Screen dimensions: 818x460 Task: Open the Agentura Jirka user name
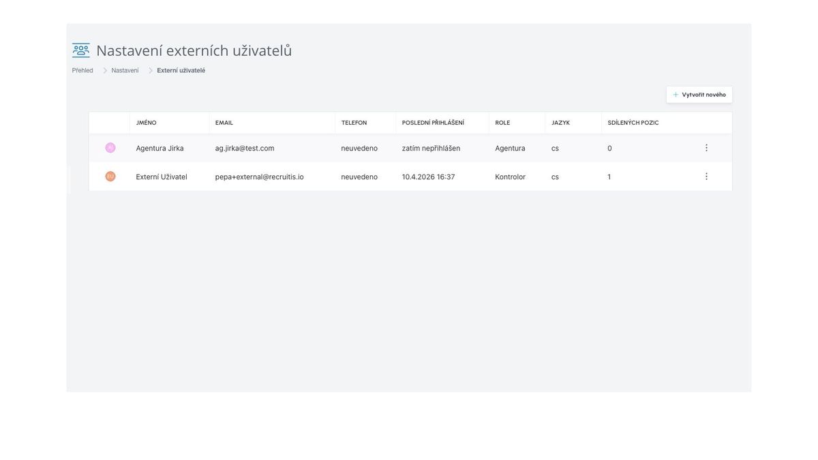[x=160, y=148]
